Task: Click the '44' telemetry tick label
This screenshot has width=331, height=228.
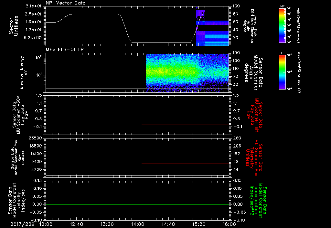Action: point(236,169)
